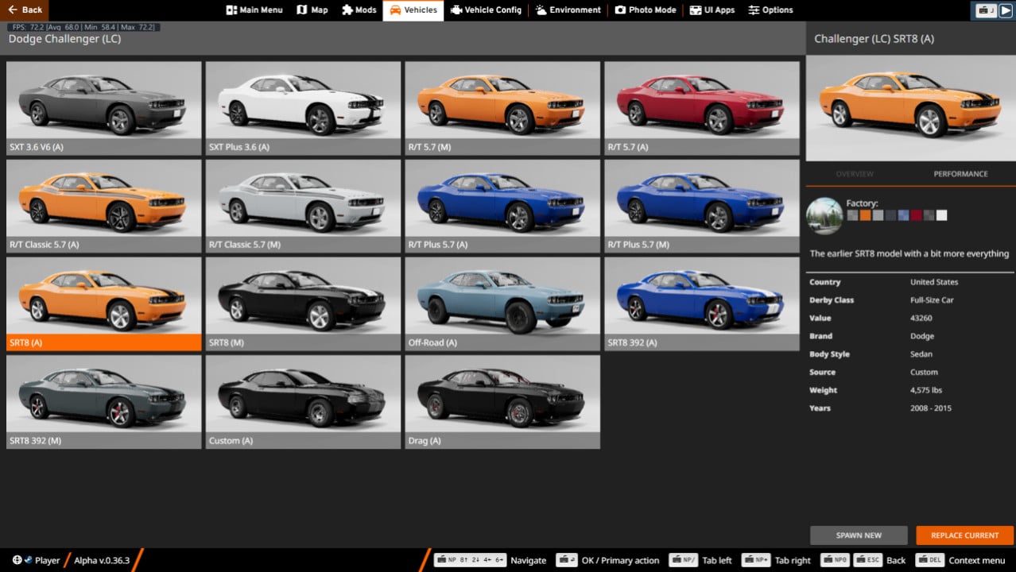Select the Vehicles menu tab
The height and width of the screenshot is (572, 1016).
click(413, 10)
